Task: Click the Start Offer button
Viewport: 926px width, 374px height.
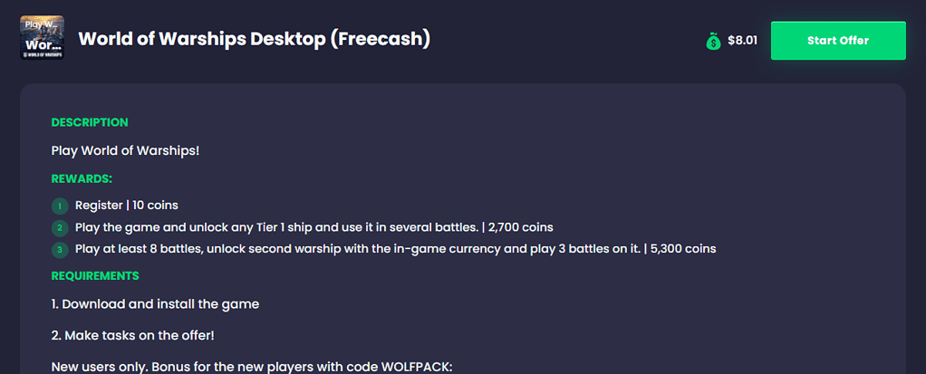Action: coord(838,41)
